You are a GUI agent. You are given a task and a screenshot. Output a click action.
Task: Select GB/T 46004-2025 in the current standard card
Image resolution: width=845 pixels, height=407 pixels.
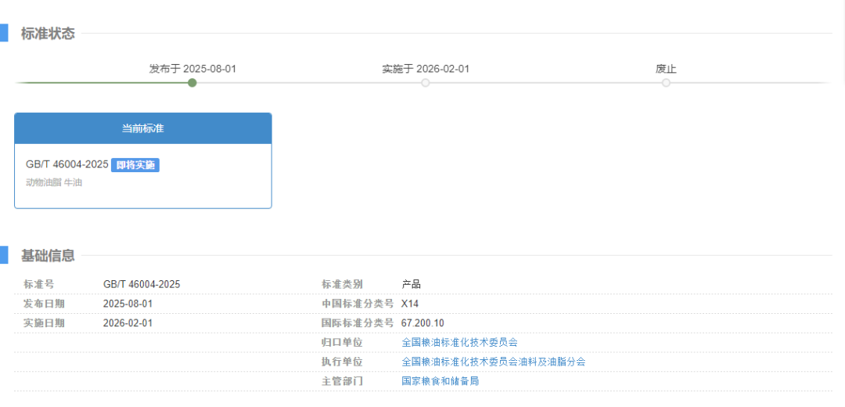(x=67, y=164)
